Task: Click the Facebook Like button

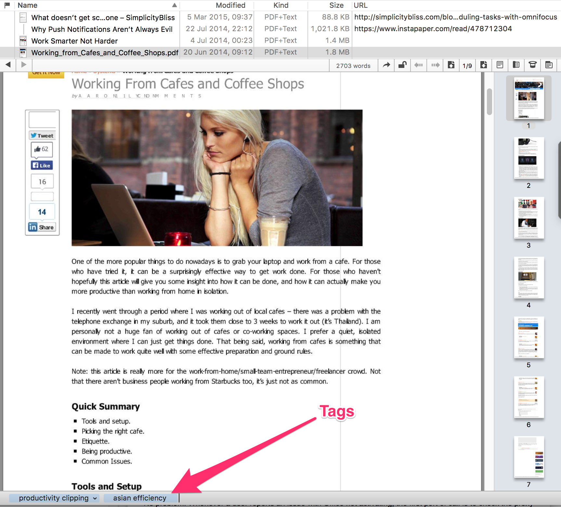Action: tap(42, 165)
